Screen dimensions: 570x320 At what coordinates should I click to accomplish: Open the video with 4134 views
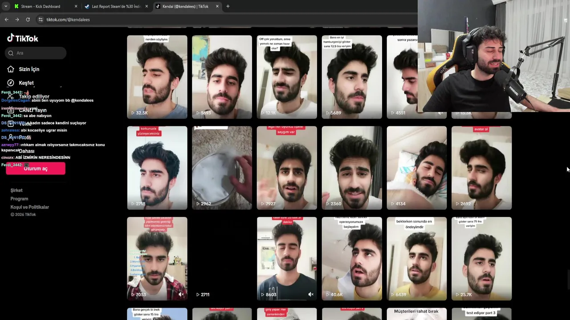tap(417, 168)
